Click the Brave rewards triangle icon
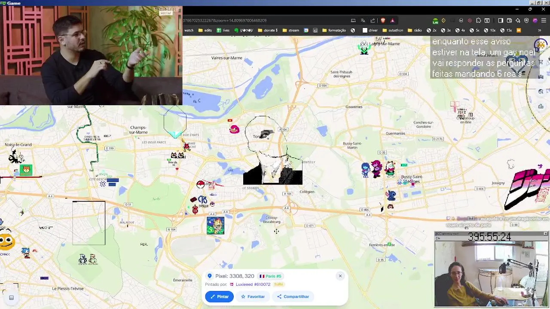The image size is (550, 309). [392, 20]
